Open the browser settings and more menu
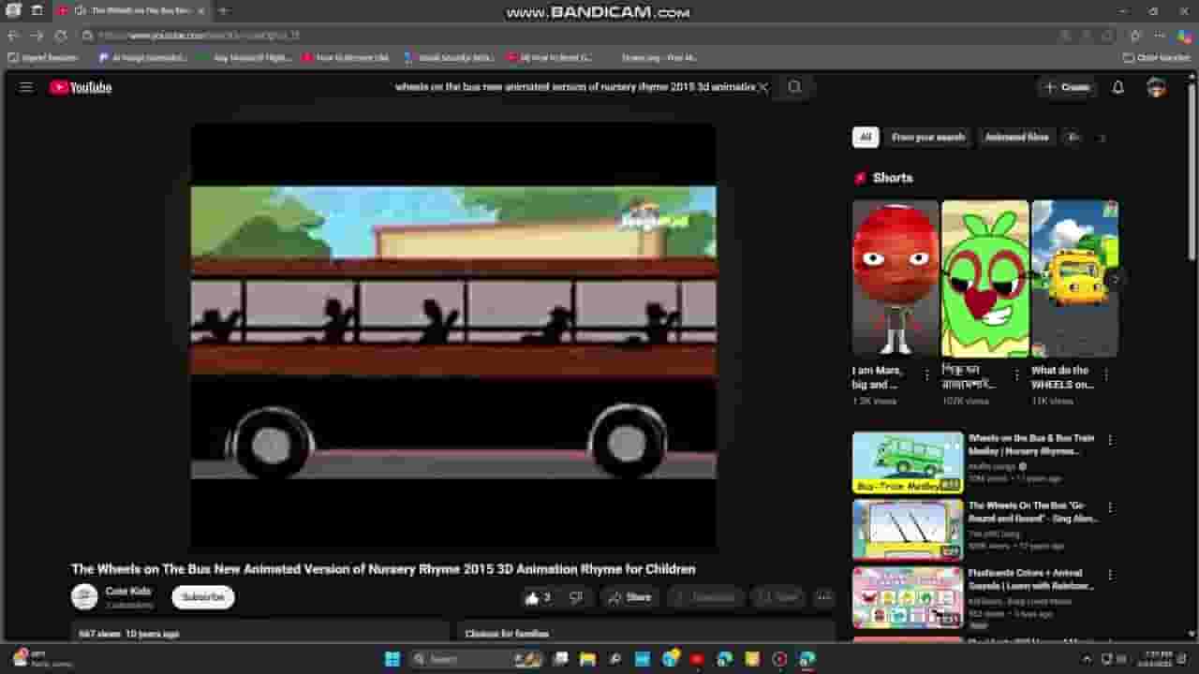1199x674 pixels. [x=1160, y=36]
